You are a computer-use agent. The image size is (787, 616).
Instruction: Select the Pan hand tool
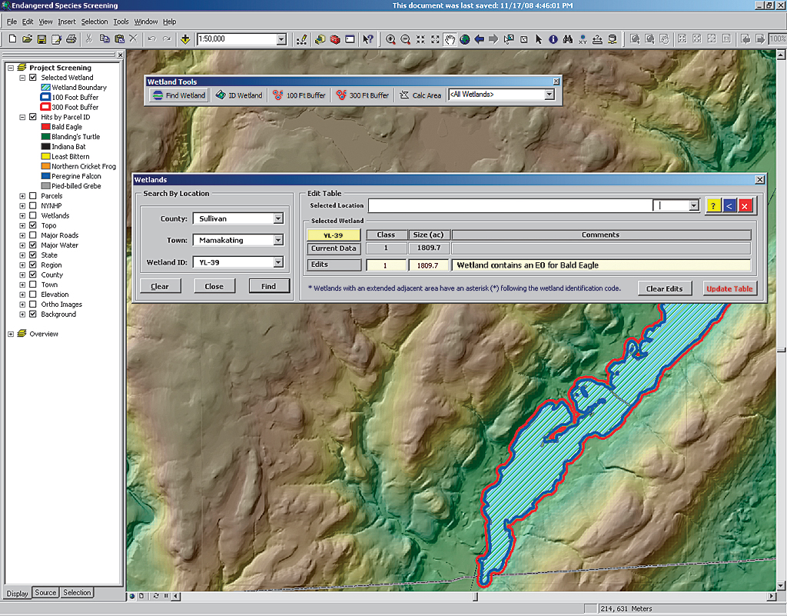pos(450,39)
